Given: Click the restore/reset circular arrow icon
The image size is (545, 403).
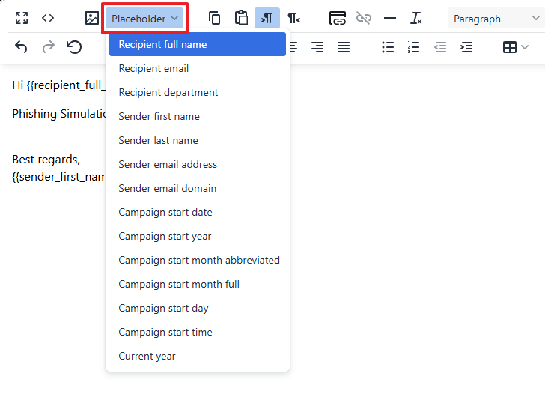Looking at the screenshot, I should click(74, 47).
